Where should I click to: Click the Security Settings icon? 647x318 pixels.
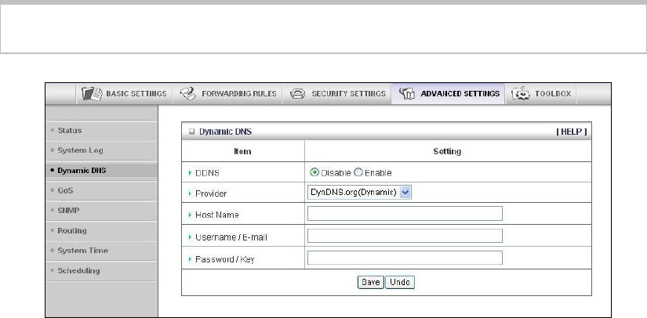point(297,94)
